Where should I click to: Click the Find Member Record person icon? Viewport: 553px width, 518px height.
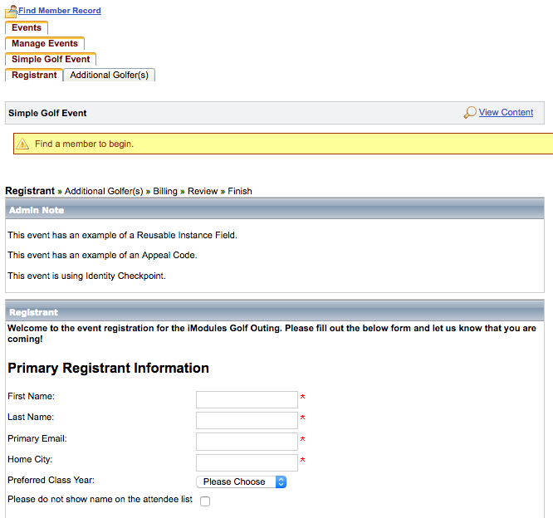(11, 11)
